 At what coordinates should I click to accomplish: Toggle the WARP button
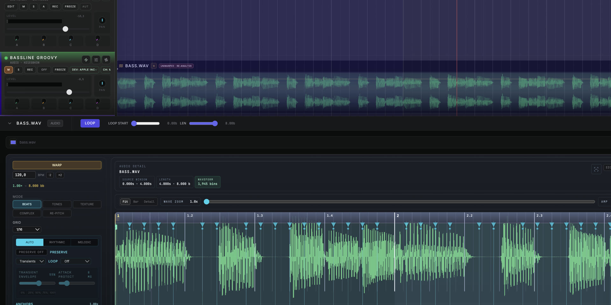[57, 165]
